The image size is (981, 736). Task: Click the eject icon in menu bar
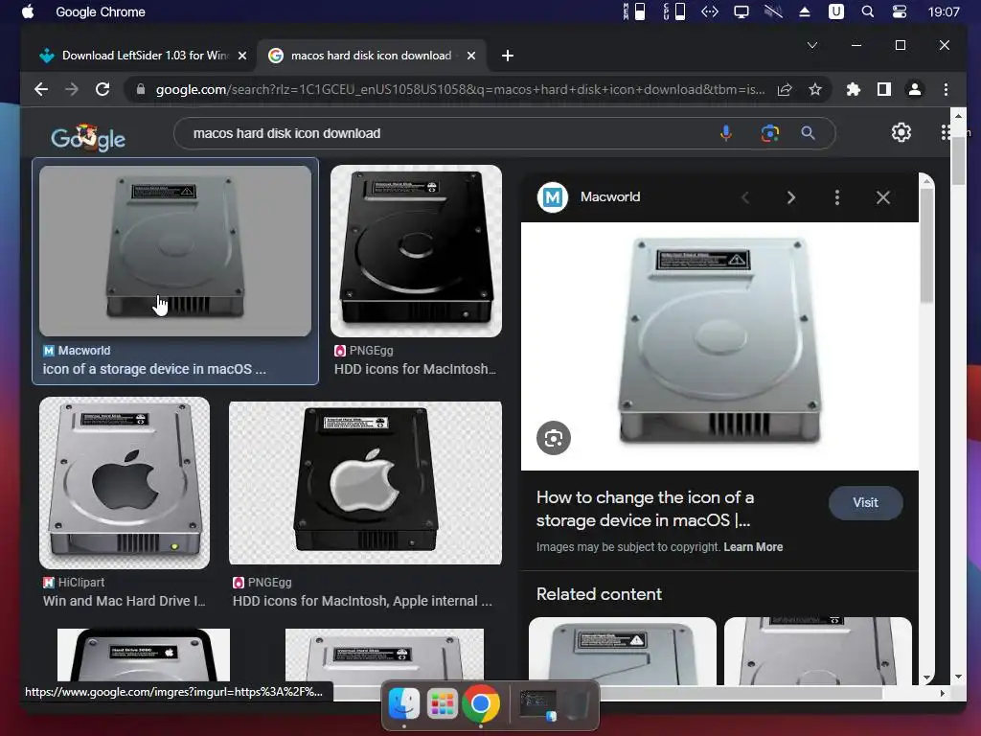(805, 11)
